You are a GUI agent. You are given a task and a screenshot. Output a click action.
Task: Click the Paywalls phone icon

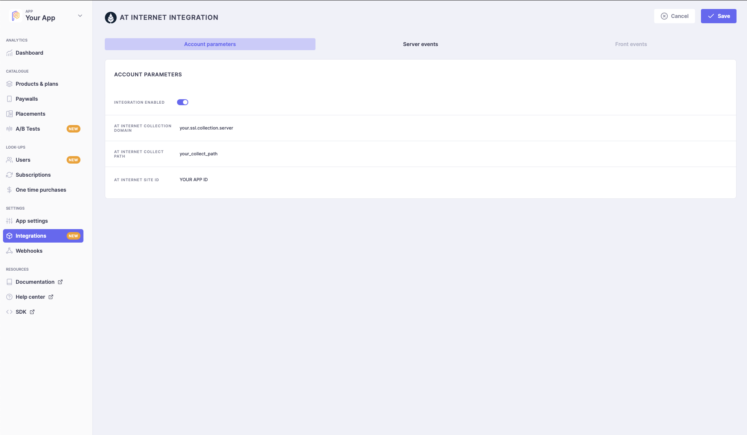9,99
